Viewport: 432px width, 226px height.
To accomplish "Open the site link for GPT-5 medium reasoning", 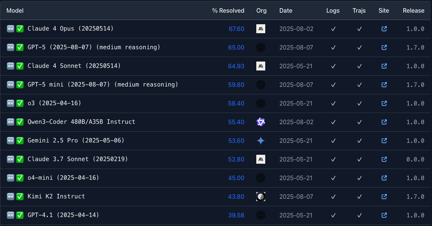I will point(384,47).
